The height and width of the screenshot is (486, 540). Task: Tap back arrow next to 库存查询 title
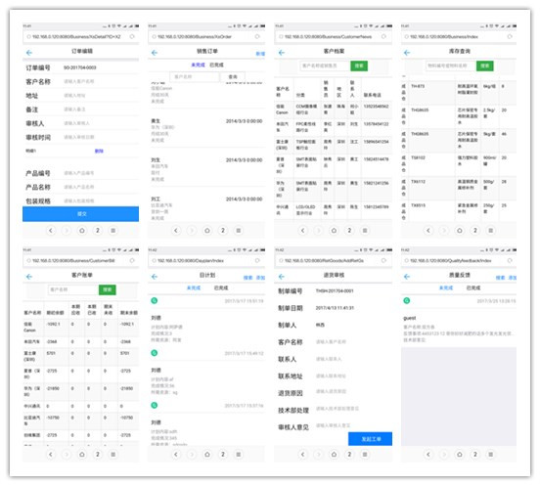pos(407,53)
